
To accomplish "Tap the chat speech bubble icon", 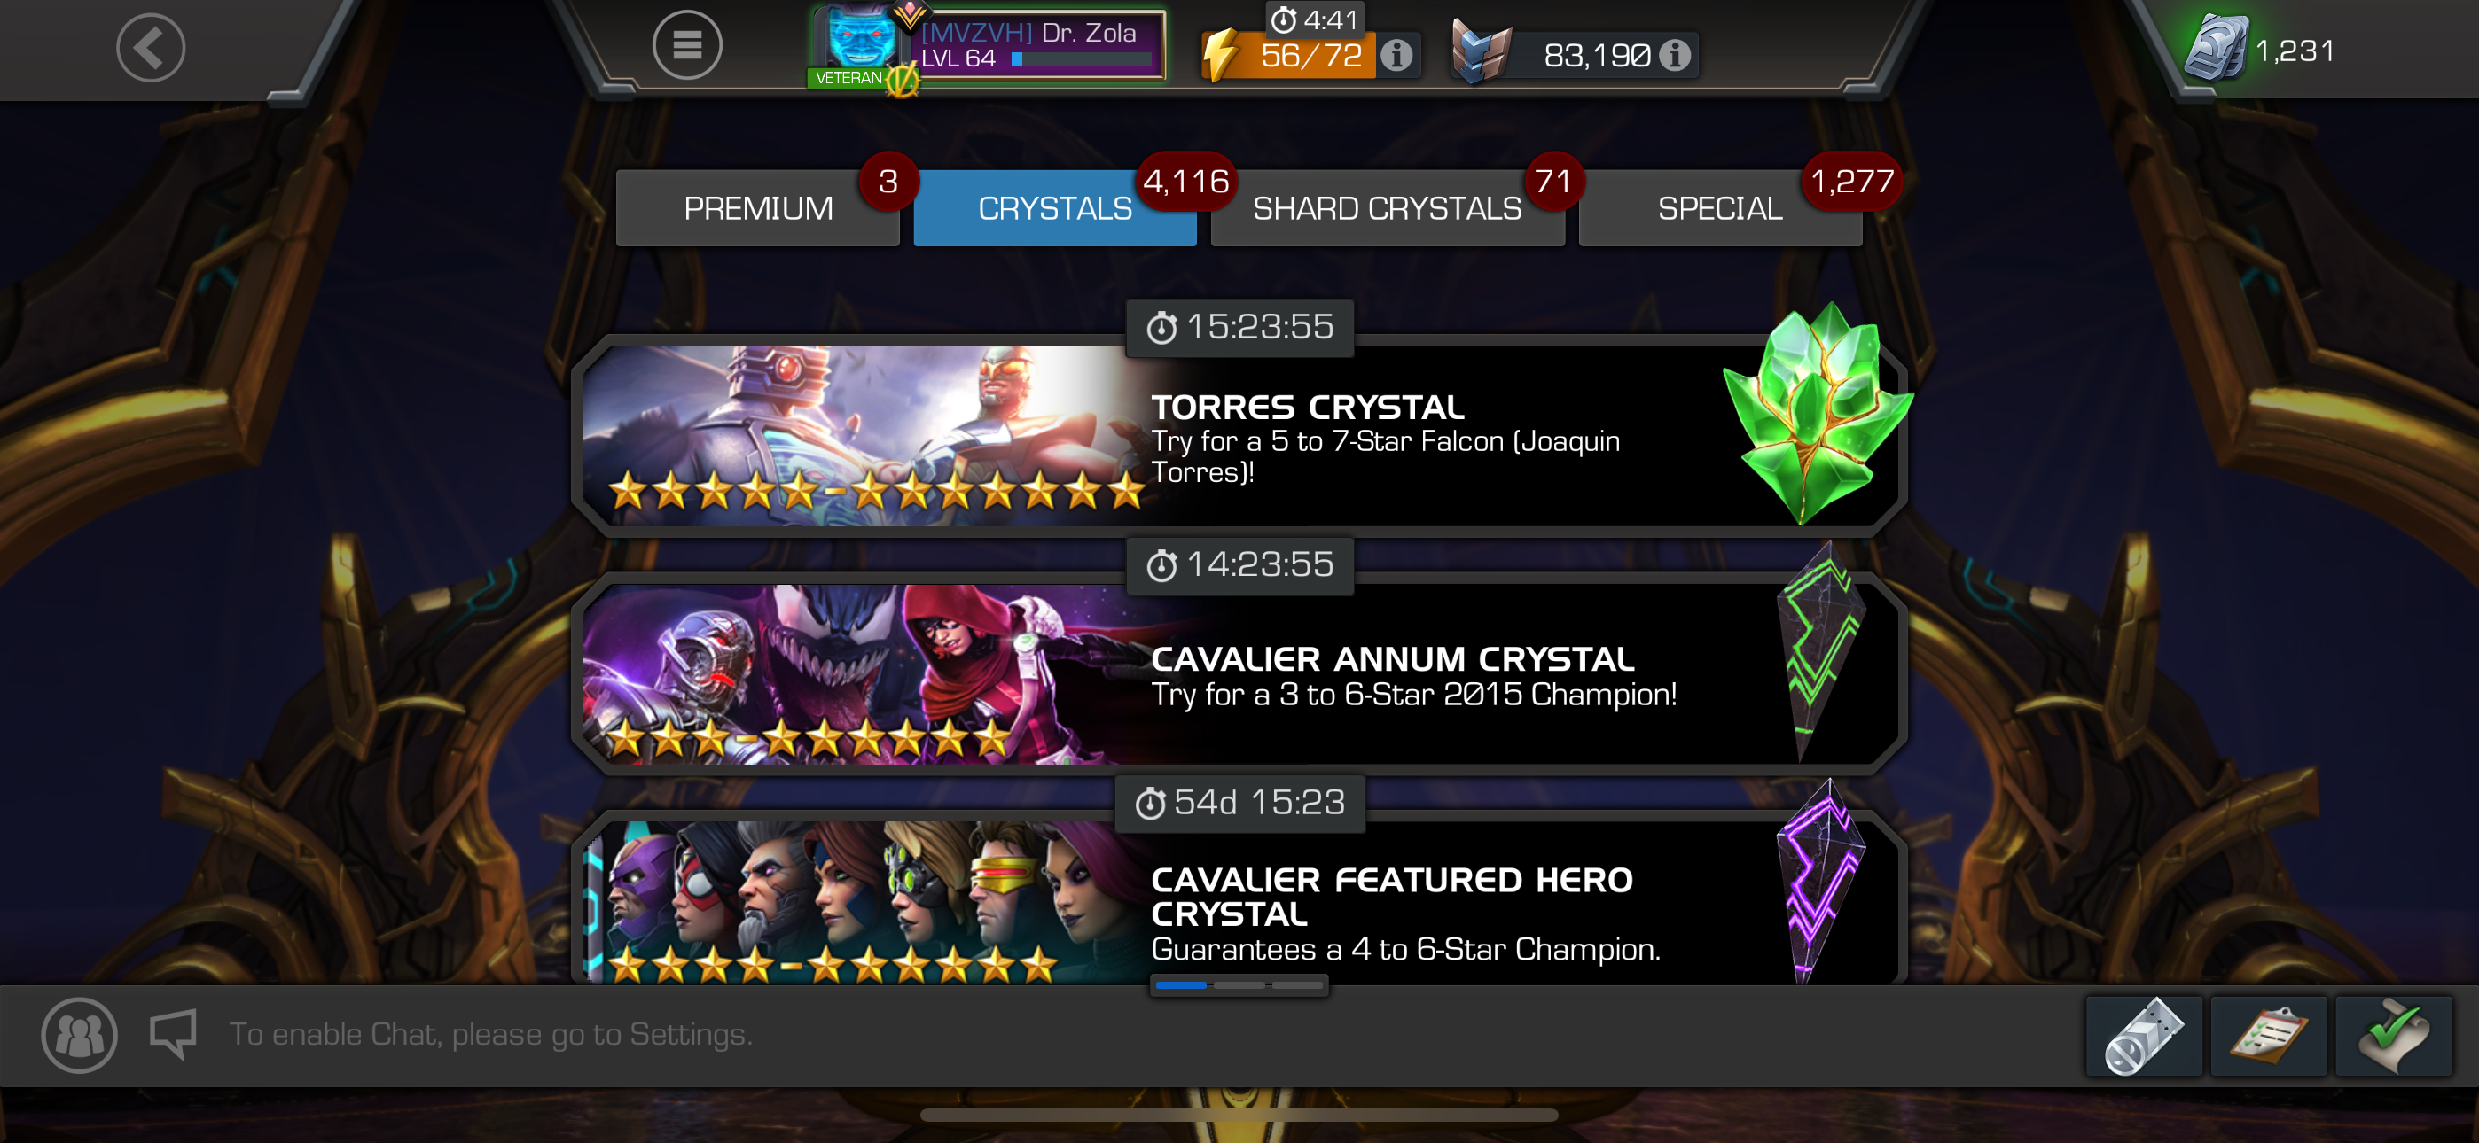I will pos(174,1034).
